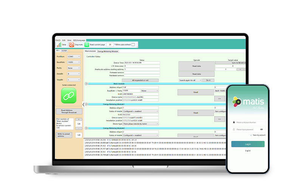Click the Data bar chart icon
Image resolution: width=302 pixels, height=196 pixels.
59,44
